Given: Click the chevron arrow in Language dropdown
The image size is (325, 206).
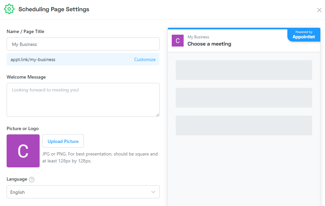Looking at the screenshot, I should (x=153, y=192).
